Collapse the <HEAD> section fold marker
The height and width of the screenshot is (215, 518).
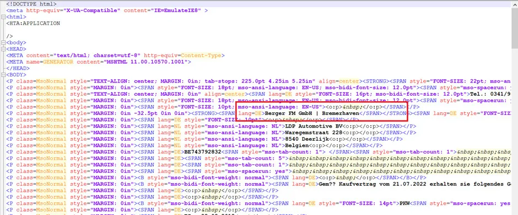3,49
